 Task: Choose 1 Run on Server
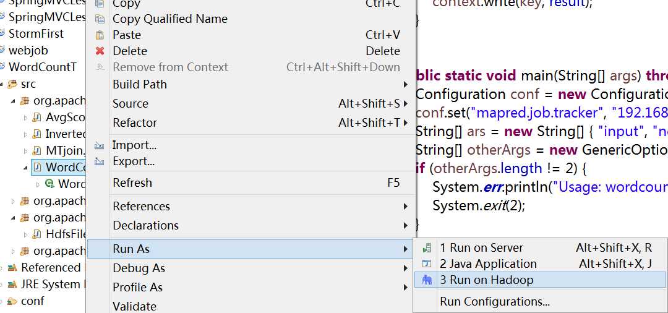click(540, 248)
